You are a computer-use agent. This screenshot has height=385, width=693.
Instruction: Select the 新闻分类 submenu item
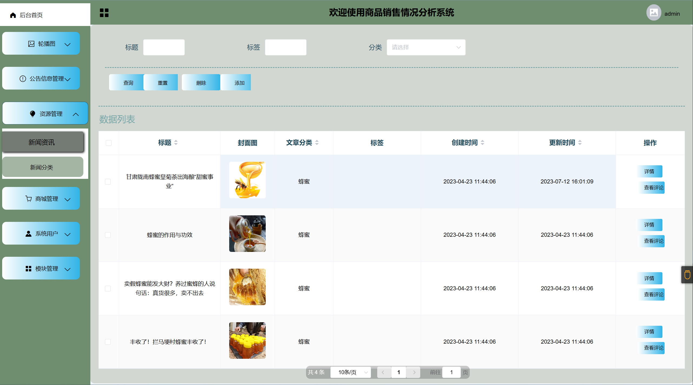(x=43, y=167)
